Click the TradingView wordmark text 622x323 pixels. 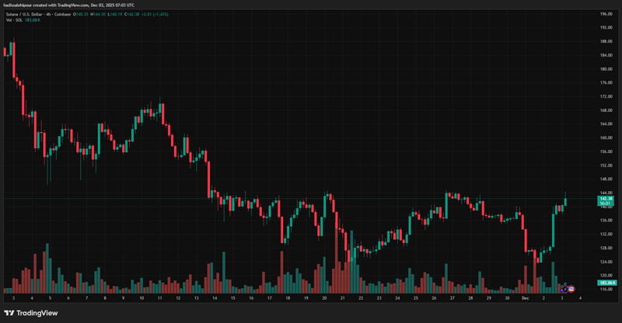[x=37, y=313]
